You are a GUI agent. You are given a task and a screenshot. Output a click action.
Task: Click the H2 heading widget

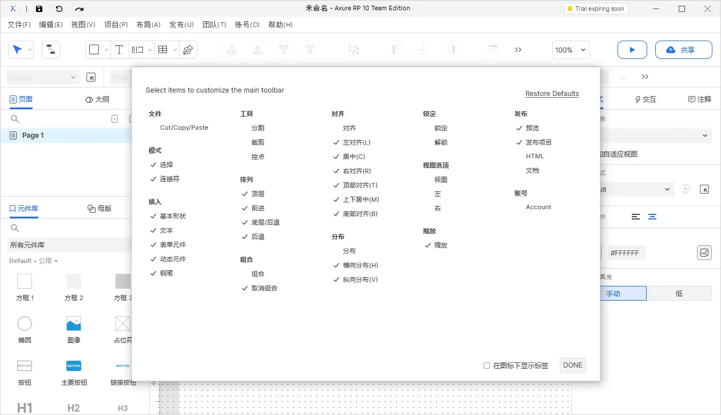coord(74,408)
